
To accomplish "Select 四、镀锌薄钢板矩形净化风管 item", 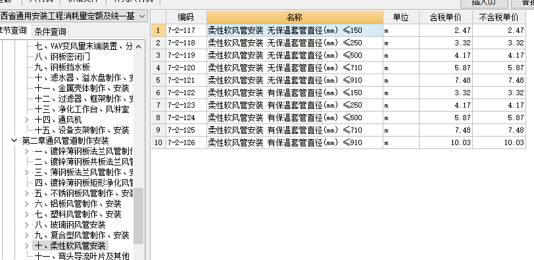I will pos(84,183).
